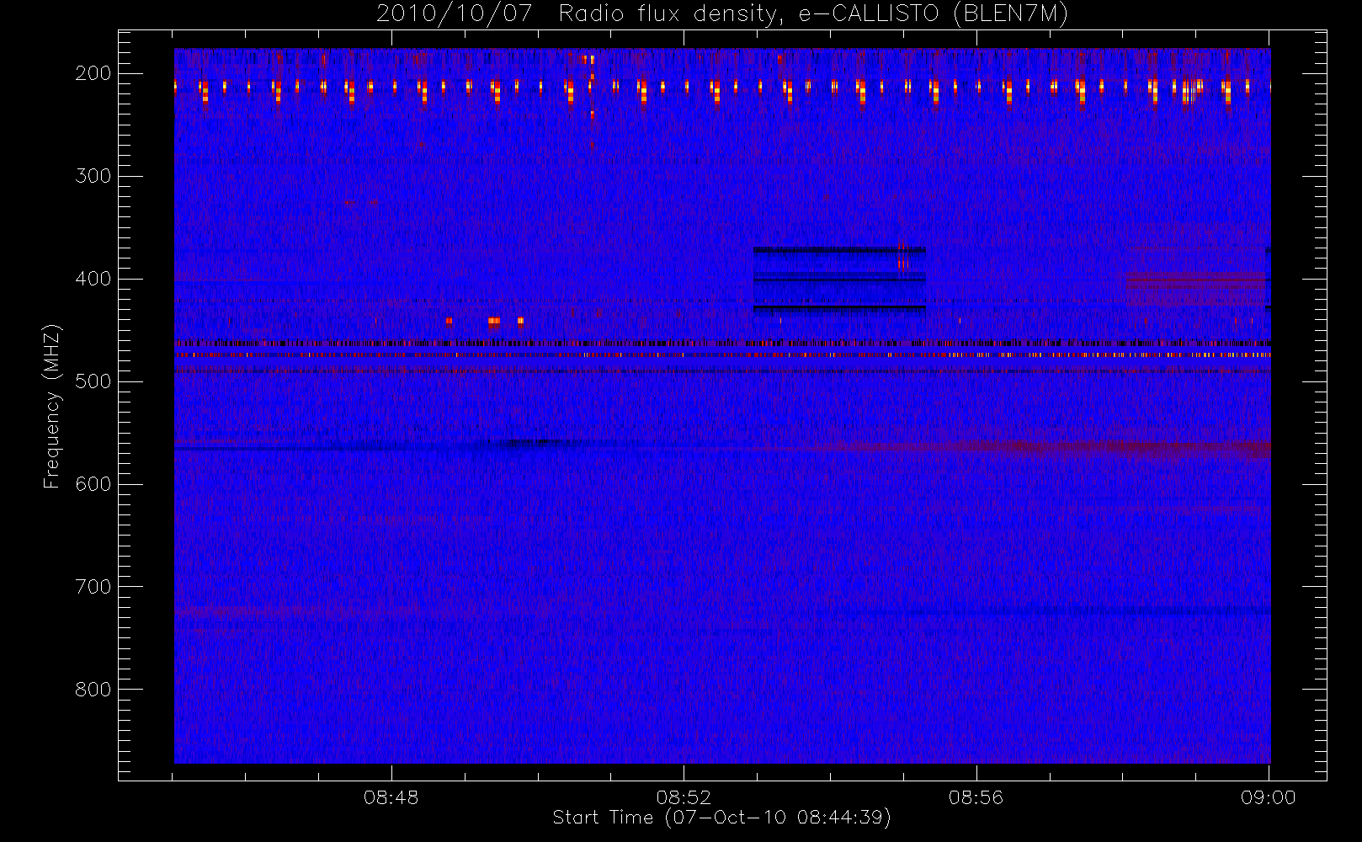Click the bright interference band near 475 MHz
The width and height of the screenshot is (1362, 842).
pos(722,354)
